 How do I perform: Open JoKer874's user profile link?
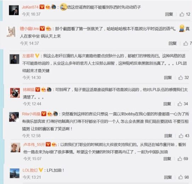[x=30, y=7]
